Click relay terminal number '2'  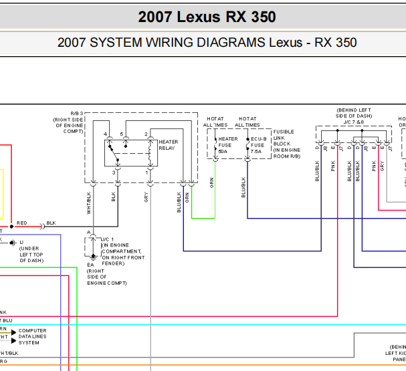[146, 134]
